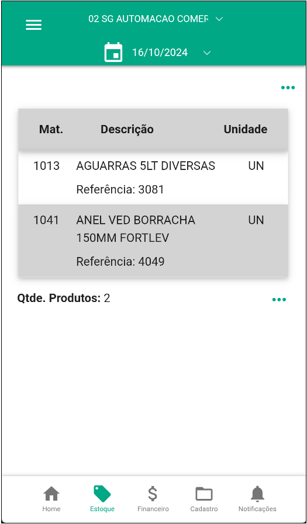
Task: Open Financeiro dollar sign icon
Action: coord(153,494)
